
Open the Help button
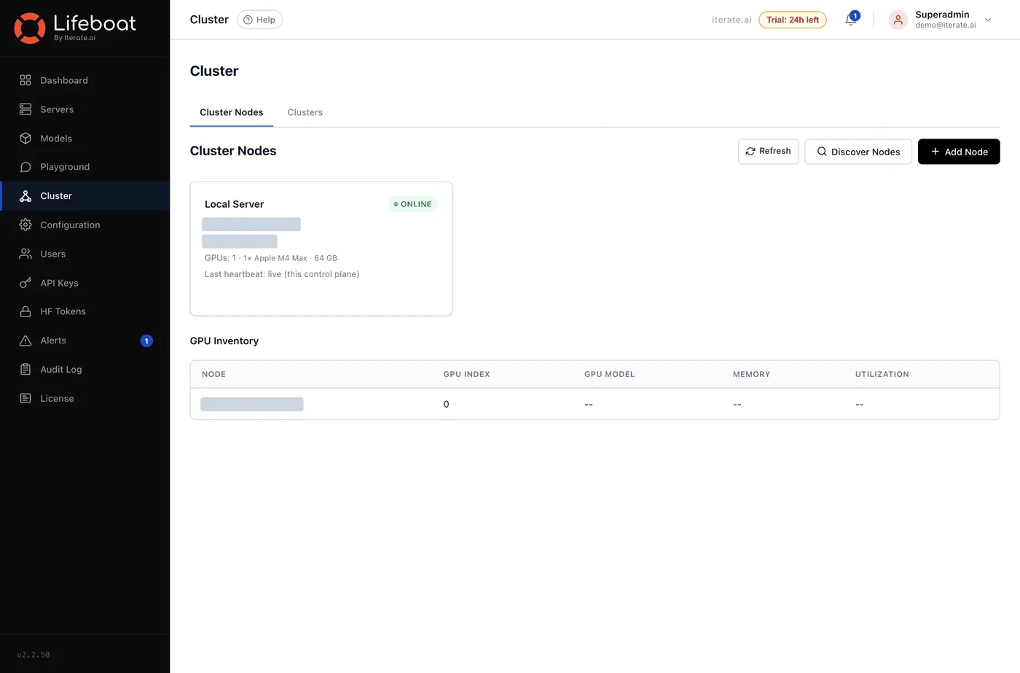pyautogui.click(x=260, y=20)
